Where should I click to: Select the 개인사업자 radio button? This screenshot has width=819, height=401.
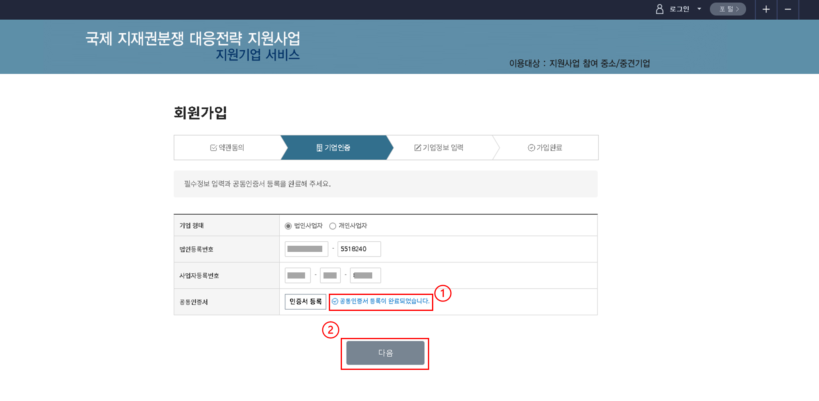coord(333,226)
